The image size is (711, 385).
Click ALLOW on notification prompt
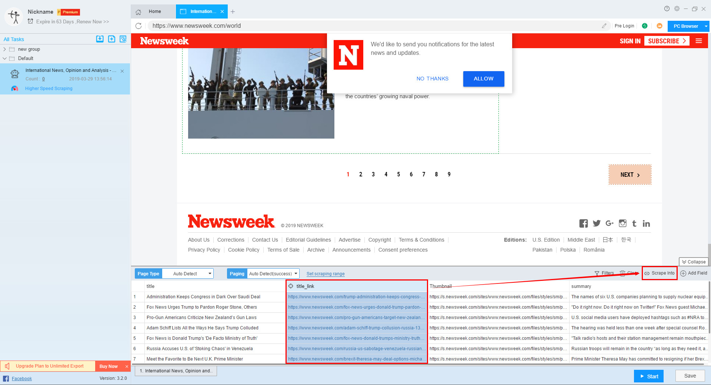[x=484, y=79]
